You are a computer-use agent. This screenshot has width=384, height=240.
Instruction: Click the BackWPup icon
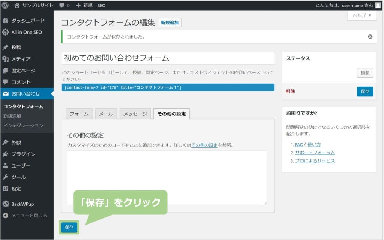pyautogui.click(x=5, y=204)
